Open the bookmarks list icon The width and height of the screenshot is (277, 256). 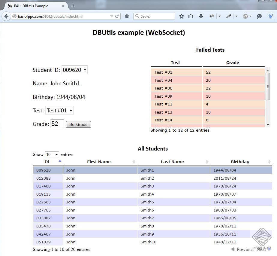pos(191,16)
